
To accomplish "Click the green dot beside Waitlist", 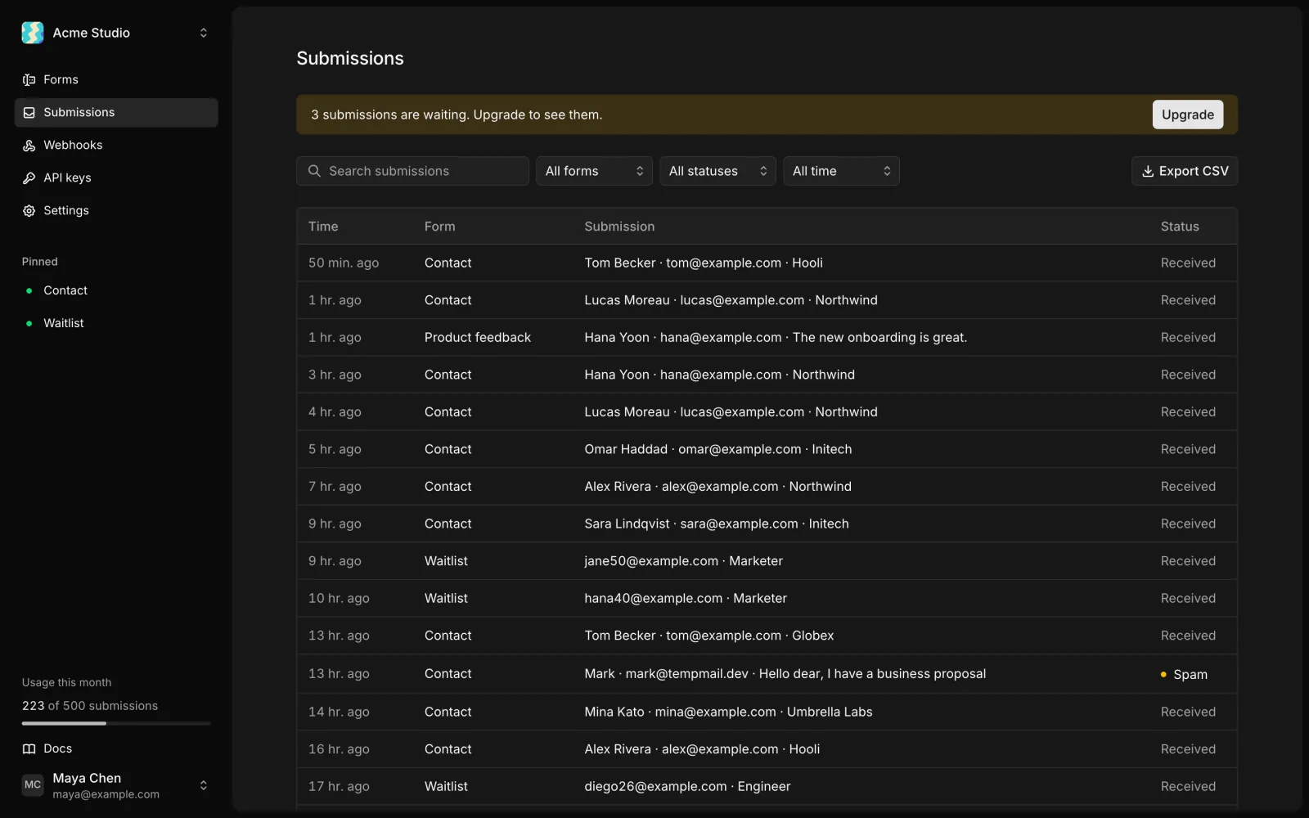I will click(29, 323).
